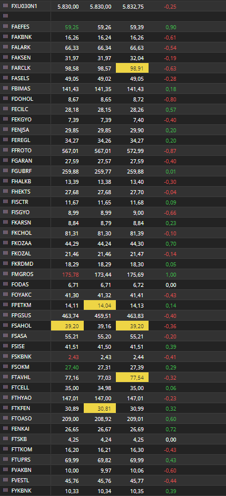This screenshot has width=226, height=496.
Task: Click the highlighted 30,81 cell for FTKFEN
Action: click(100, 408)
